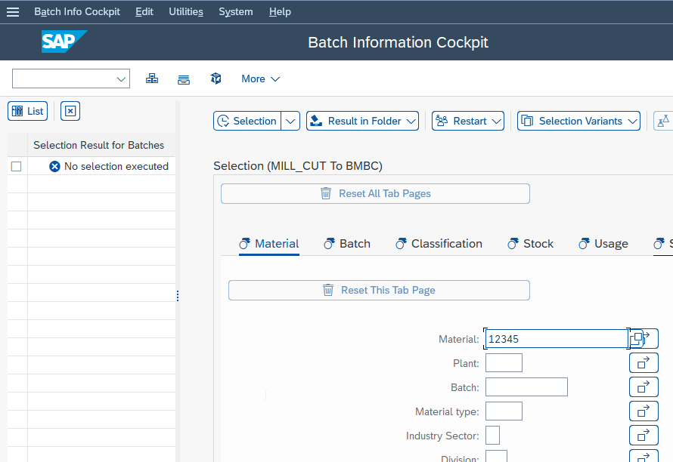Expand the More toolbar menu
Image resolution: width=673 pixels, height=462 pixels.
(x=261, y=79)
